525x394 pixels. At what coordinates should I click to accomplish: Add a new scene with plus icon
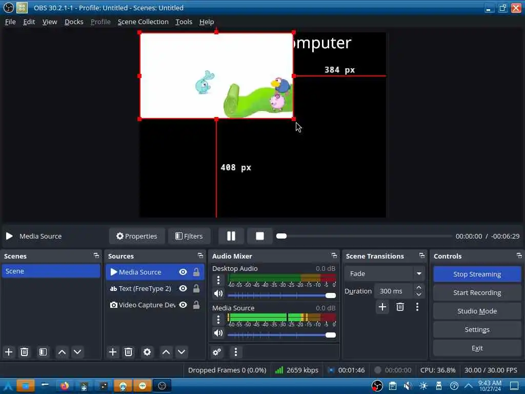[9, 352]
